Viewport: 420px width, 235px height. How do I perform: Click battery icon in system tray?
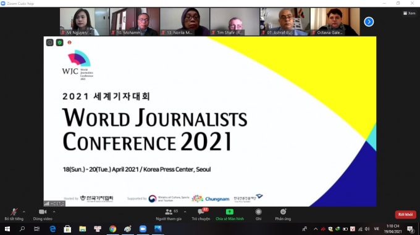(345, 229)
